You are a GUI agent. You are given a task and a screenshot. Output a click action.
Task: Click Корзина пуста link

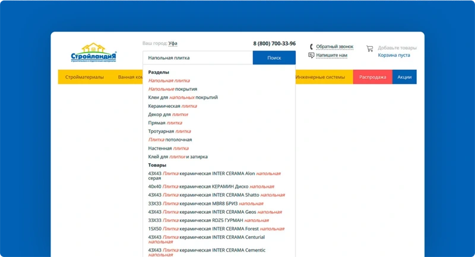(394, 55)
